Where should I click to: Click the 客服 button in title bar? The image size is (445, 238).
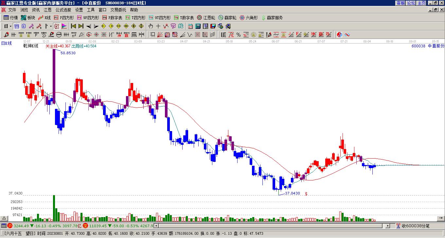[400, 3]
